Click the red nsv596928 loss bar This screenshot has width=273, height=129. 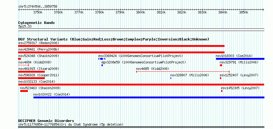click(32, 78)
